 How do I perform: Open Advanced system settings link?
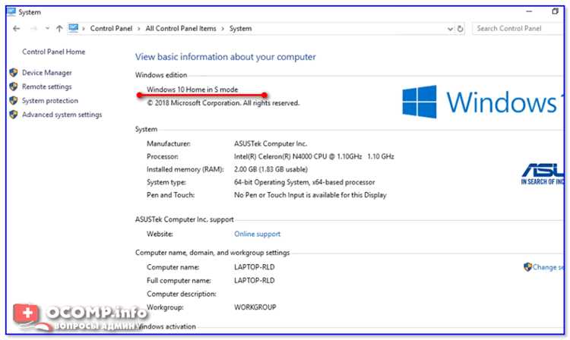(62, 115)
